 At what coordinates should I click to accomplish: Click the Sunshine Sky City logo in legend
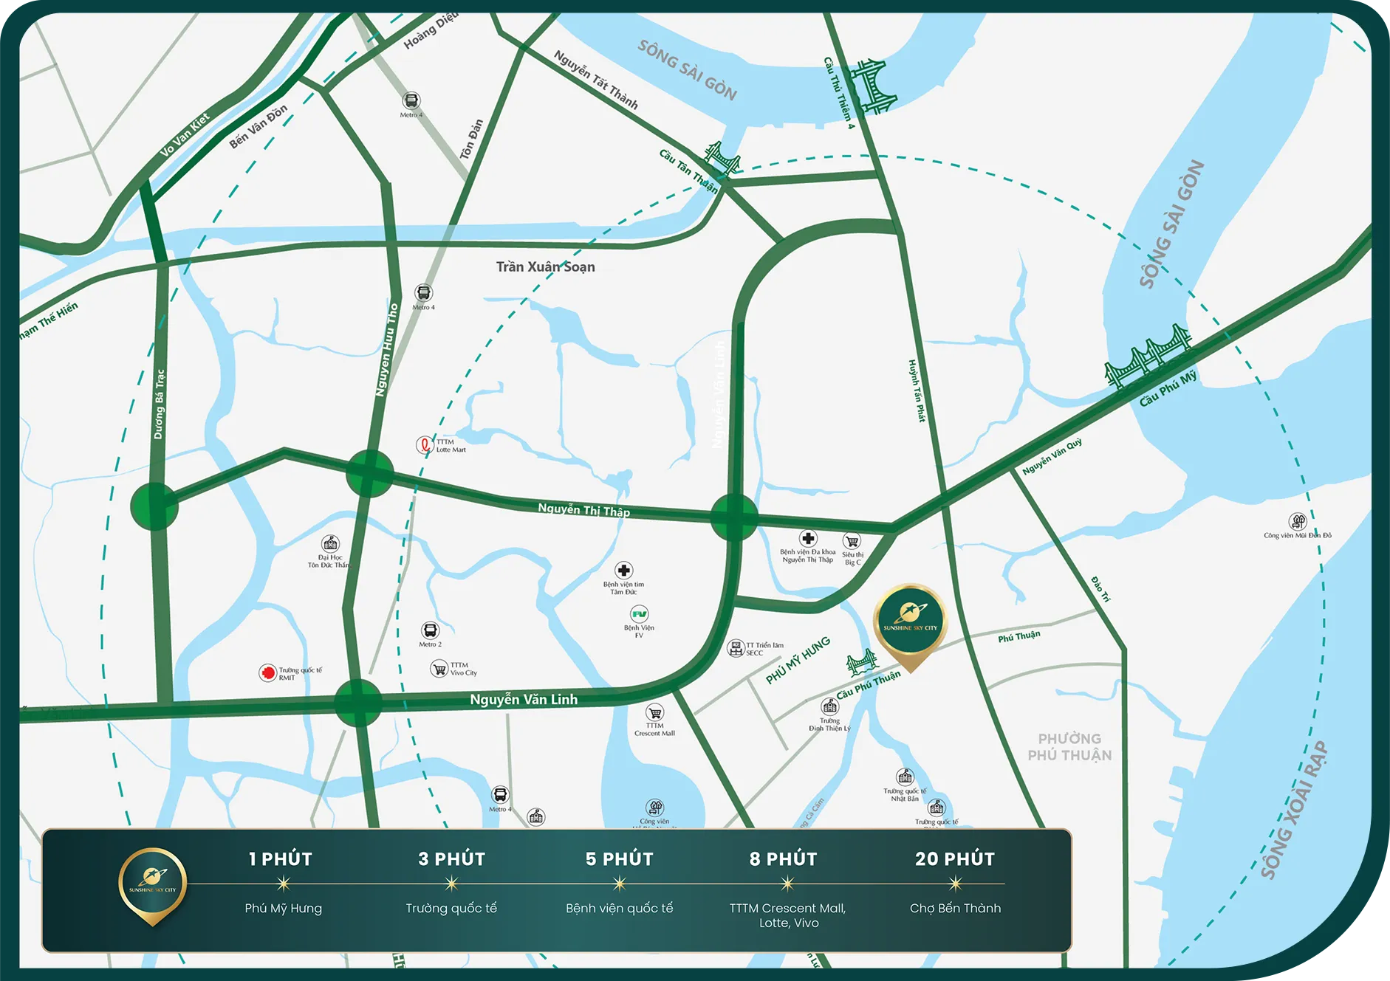click(153, 884)
